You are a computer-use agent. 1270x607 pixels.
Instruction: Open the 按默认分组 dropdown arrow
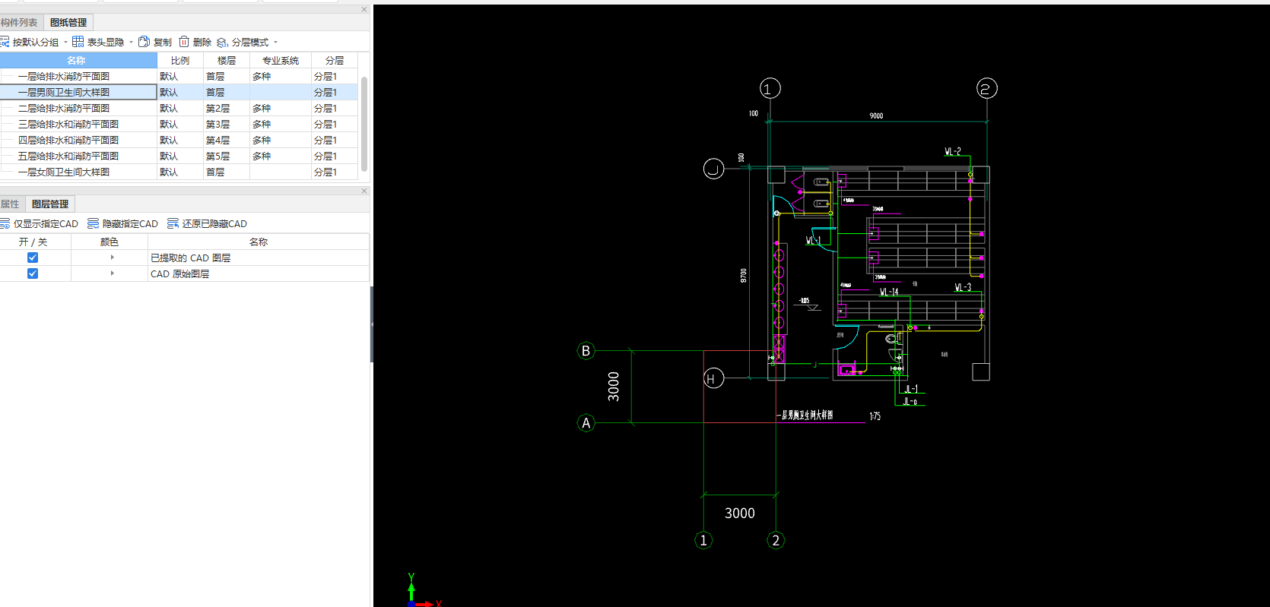pyautogui.click(x=65, y=43)
